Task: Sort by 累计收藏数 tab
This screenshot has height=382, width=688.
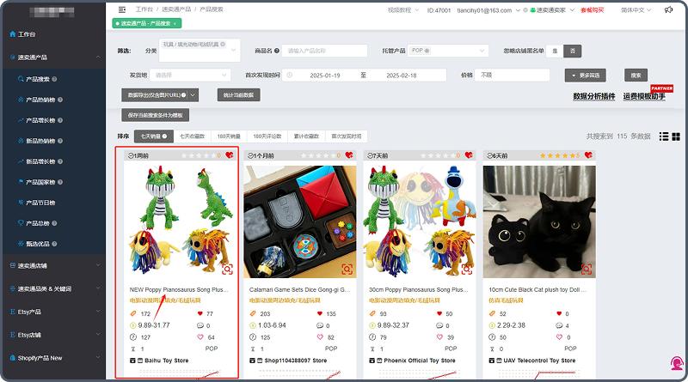Action: [306, 136]
